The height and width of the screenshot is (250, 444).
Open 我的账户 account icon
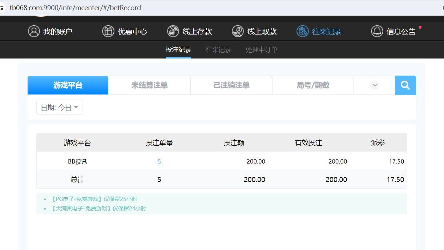coord(34,31)
